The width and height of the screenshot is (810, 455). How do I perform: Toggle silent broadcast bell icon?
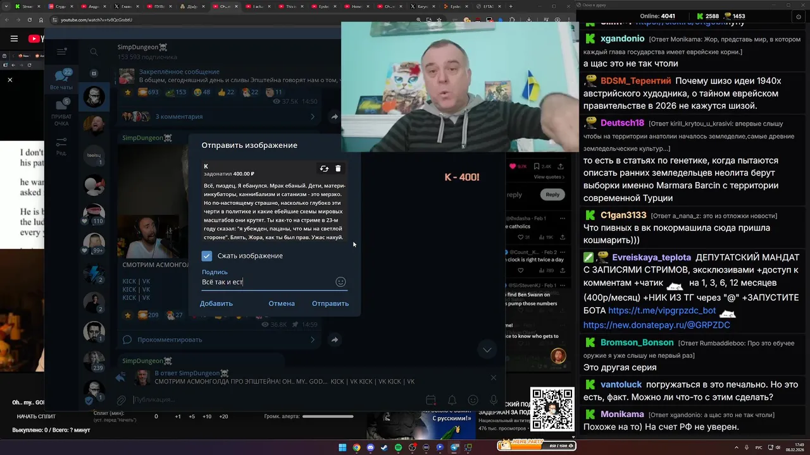pos(452,400)
